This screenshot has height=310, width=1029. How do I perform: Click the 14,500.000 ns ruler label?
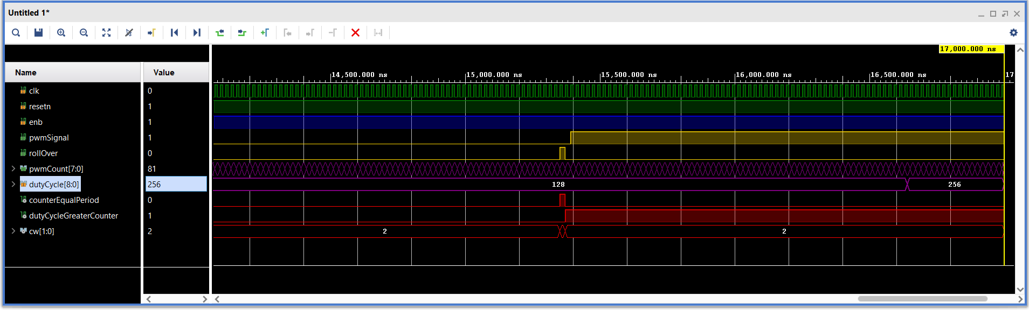click(359, 75)
